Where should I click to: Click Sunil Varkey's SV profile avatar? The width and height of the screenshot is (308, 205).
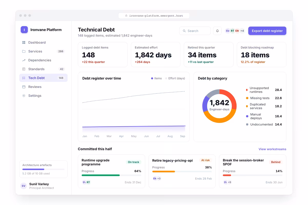pyautogui.click(x=24, y=186)
